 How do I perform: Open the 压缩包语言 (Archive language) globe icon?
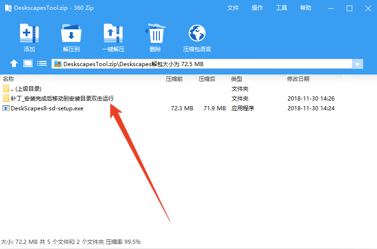pyautogui.click(x=197, y=34)
